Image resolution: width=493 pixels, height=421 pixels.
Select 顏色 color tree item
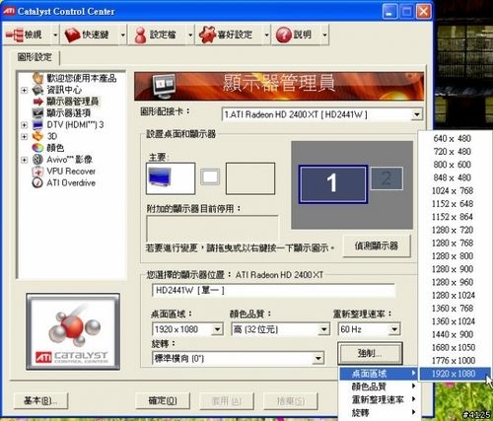click(x=55, y=148)
